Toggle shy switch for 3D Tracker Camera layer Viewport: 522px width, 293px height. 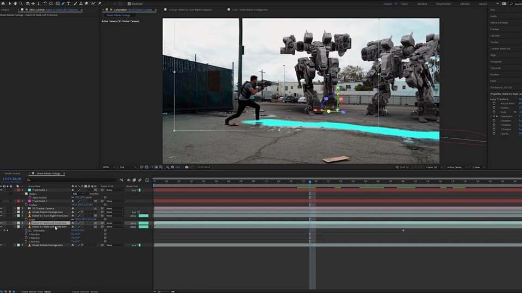(x=72, y=208)
